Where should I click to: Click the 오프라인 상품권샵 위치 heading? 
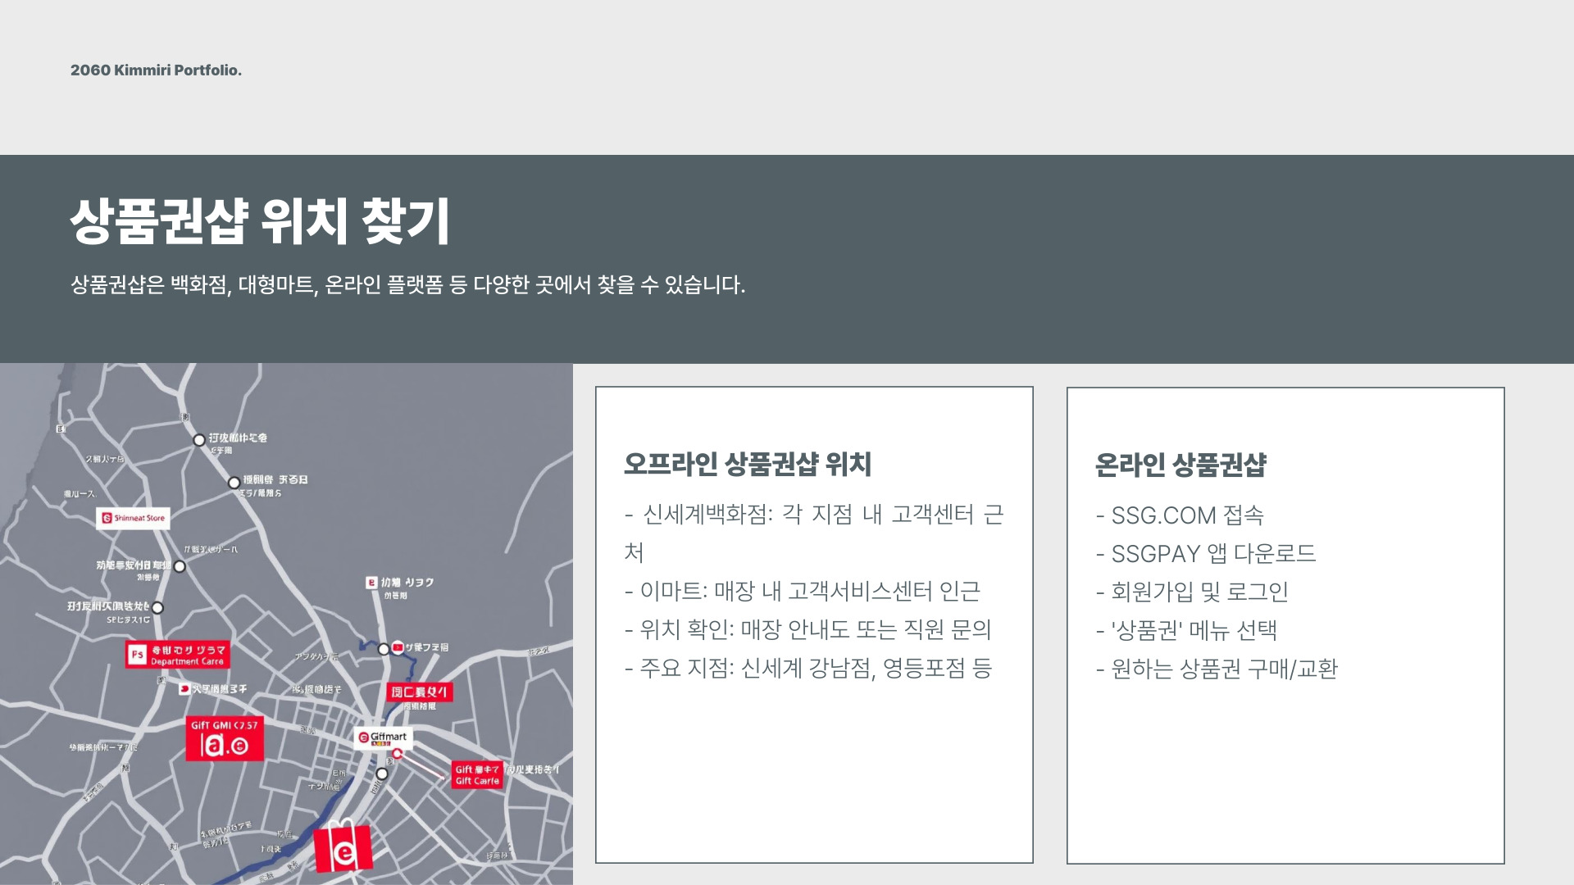(x=747, y=464)
